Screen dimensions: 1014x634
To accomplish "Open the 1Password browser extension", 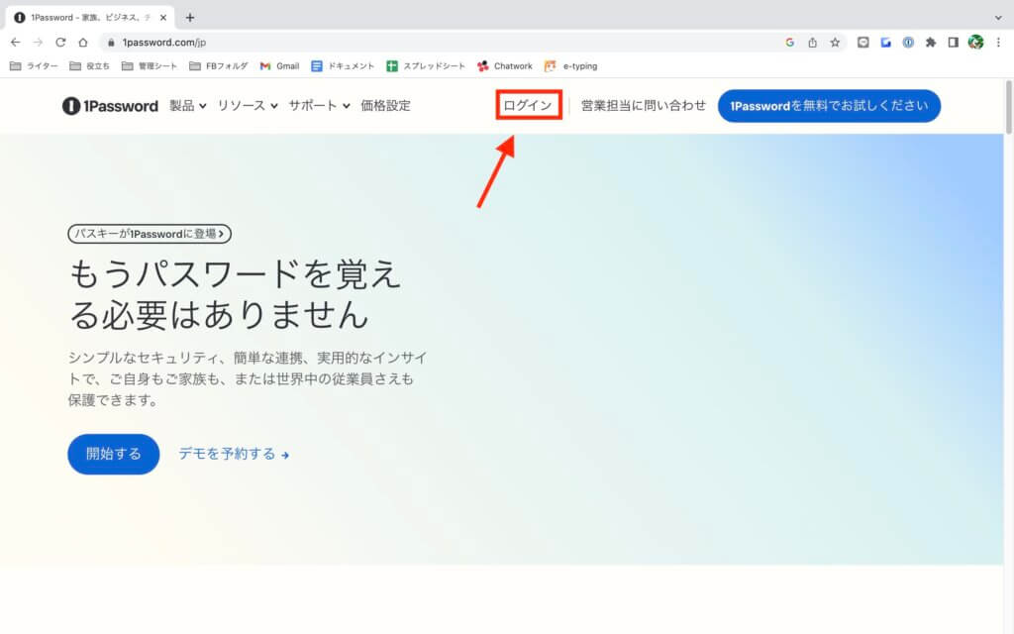I will (x=908, y=42).
